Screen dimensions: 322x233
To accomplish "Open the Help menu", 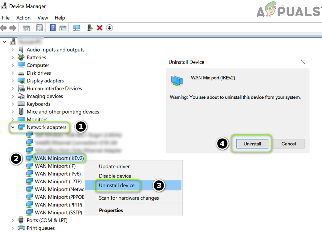I will click(60, 18).
